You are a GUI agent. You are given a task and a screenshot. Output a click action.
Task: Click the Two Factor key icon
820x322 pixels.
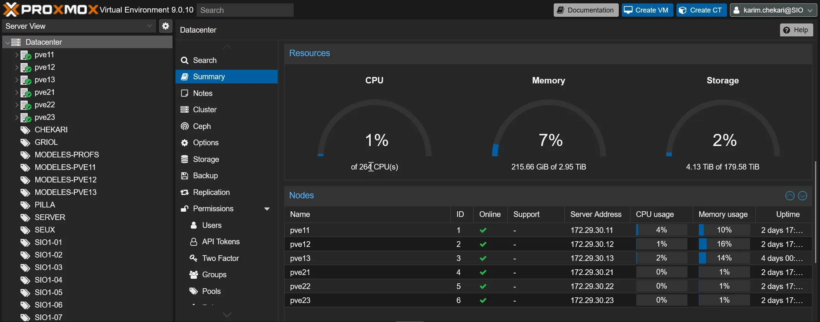click(x=193, y=258)
